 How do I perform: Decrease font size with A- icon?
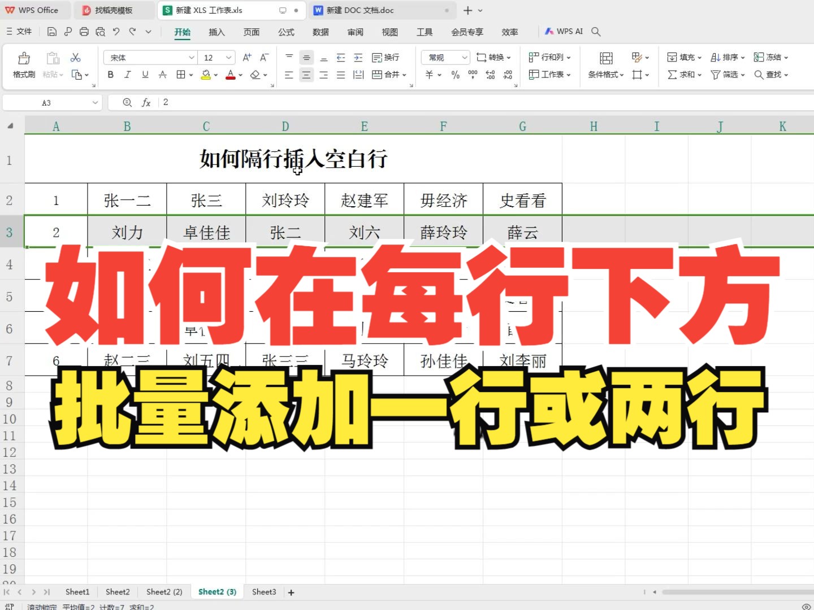tap(264, 58)
